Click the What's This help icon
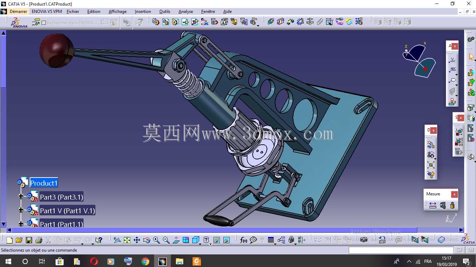476x267 pixels. 99,240
